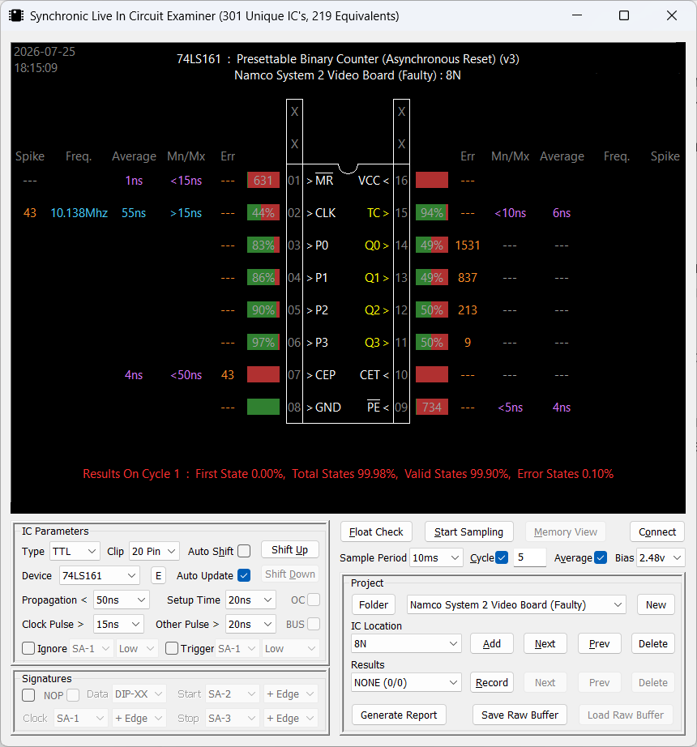697x747 pixels.
Task: Disable the Average checkbox
Action: pos(601,557)
